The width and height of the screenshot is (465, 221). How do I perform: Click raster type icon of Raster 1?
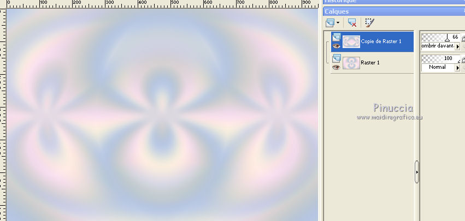point(336,58)
